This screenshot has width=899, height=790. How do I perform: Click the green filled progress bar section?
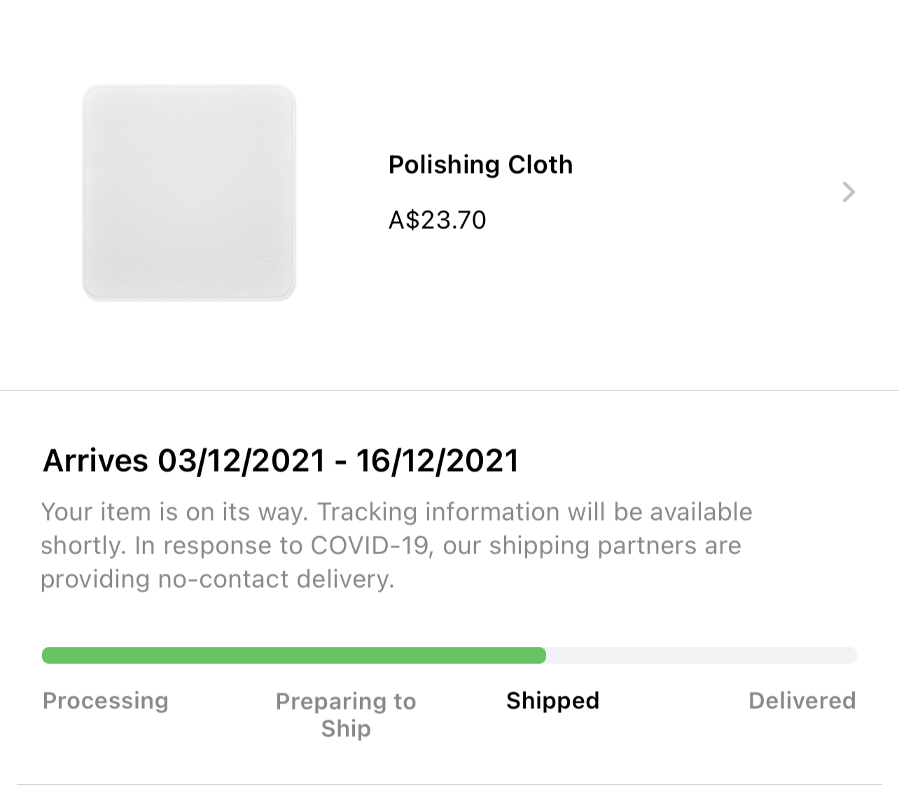click(x=294, y=656)
